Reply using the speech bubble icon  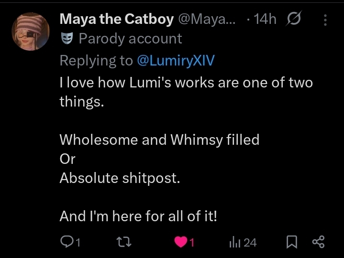pos(66,242)
